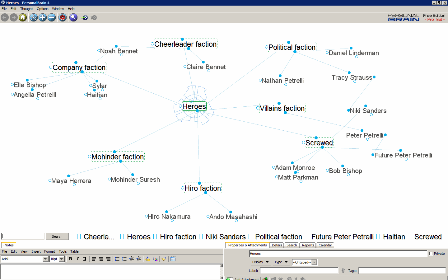Click the font color icon in notes
Screen dimensions: 448x280
click(155, 259)
